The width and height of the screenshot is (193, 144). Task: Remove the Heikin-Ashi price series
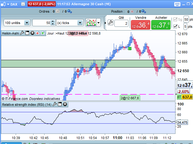pos(32,33)
